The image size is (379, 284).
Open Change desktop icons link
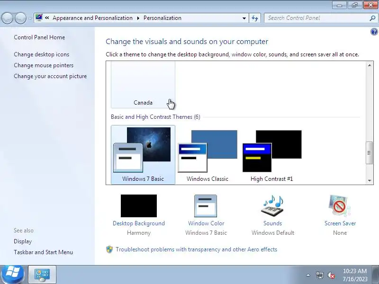tap(41, 54)
